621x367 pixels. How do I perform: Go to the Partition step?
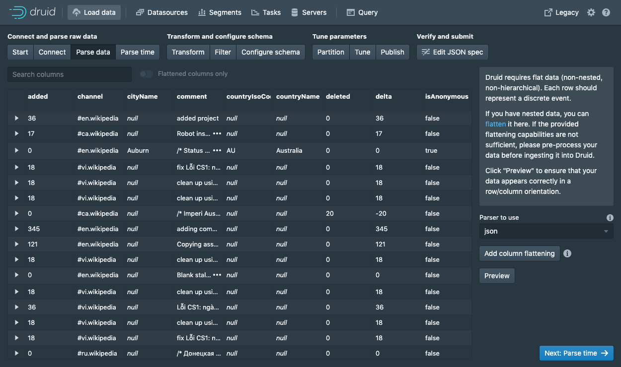tap(331, 52)
